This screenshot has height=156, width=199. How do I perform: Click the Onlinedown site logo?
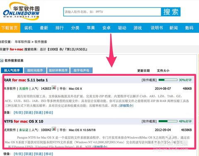[22, 11]
